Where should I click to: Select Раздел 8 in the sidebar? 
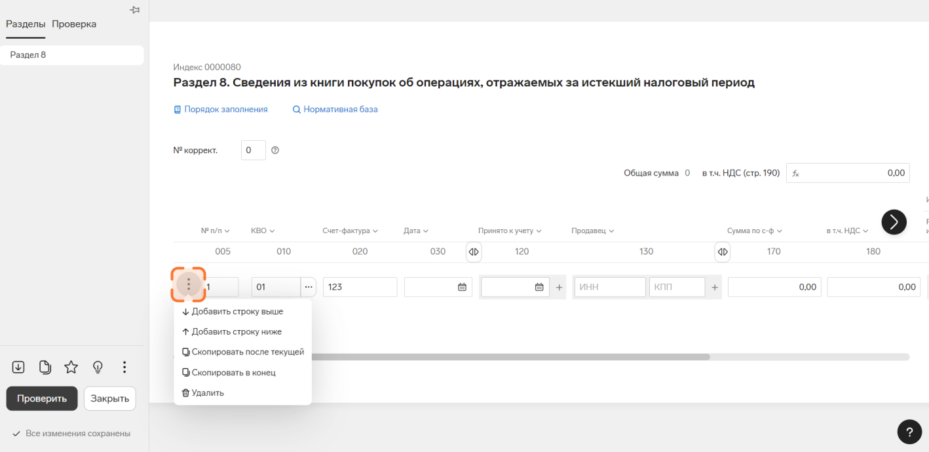[x=71, y=55]
